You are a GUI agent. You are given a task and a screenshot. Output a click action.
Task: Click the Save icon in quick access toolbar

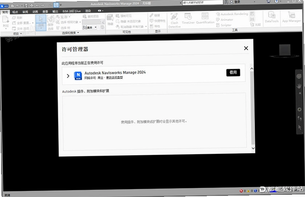point(26,5)
